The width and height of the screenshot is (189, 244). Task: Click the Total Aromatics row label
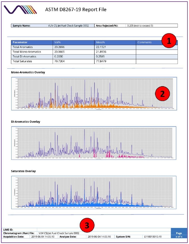[x=23, y=47]
